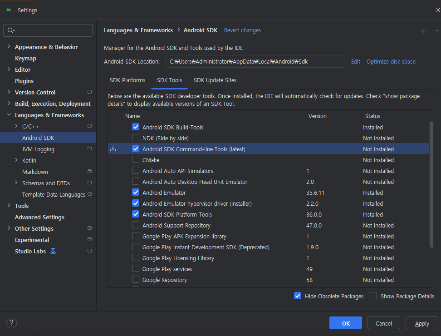441x336 pixels.
Task: Open the help question mark button
Action: pos(11,323)
